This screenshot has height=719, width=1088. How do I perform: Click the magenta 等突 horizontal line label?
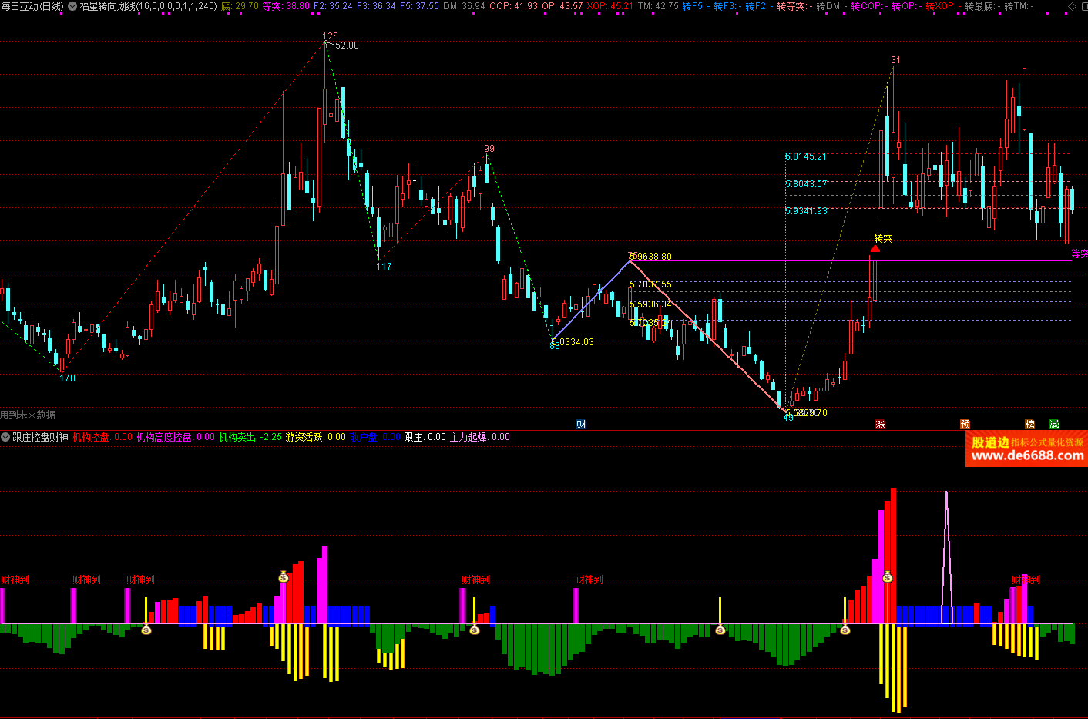coord(1079,254)
